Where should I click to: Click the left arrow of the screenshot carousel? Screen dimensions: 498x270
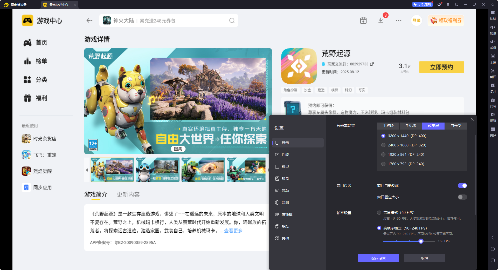point(87,170)
